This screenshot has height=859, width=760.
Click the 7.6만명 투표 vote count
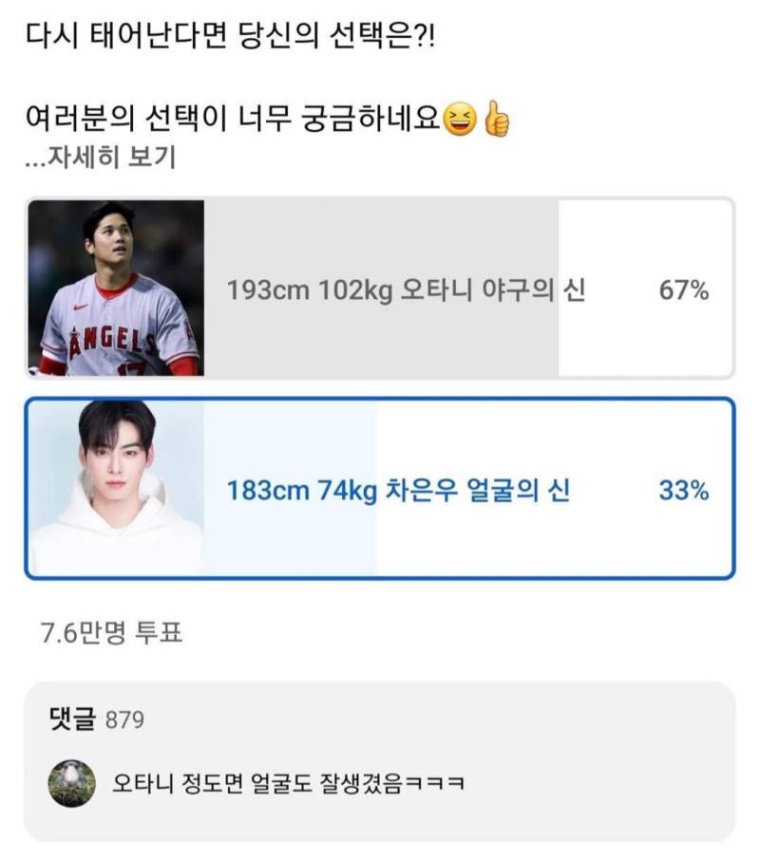point(111,633)
